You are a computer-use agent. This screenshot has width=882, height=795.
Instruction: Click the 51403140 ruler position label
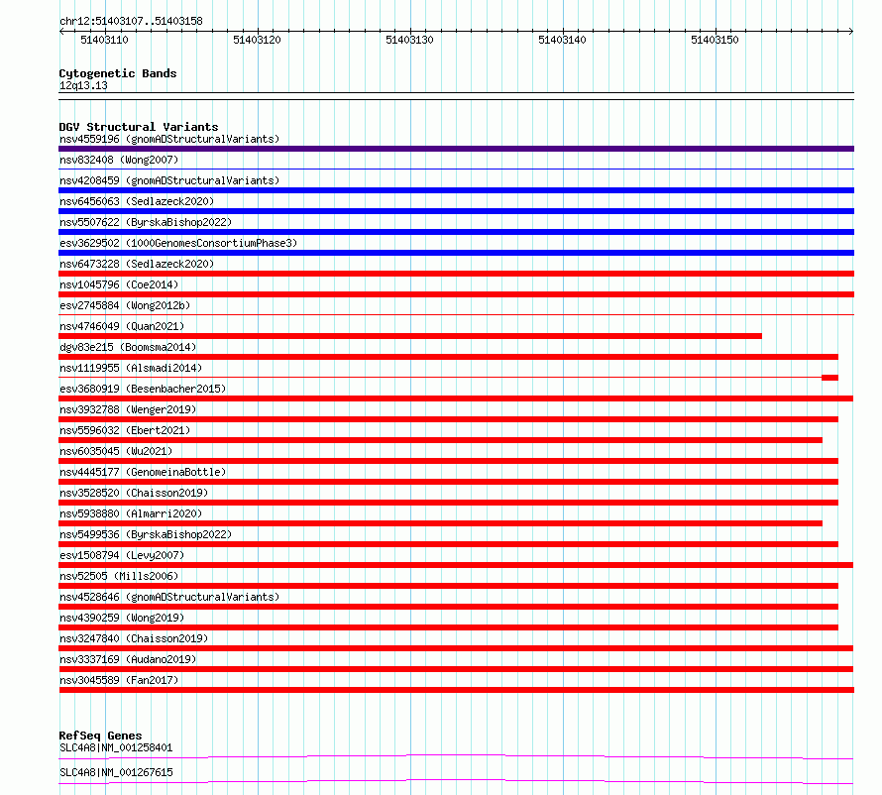coord(562,40)
